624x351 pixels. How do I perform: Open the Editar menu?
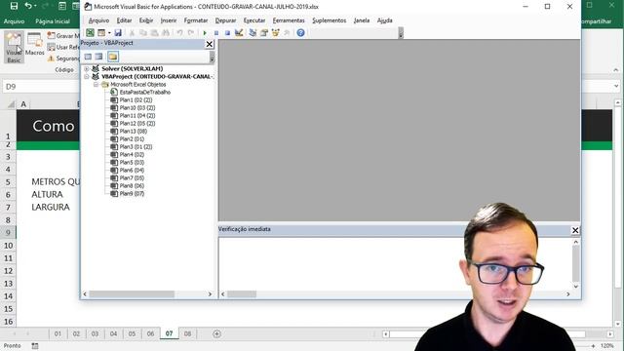click(x=124, y=20)
